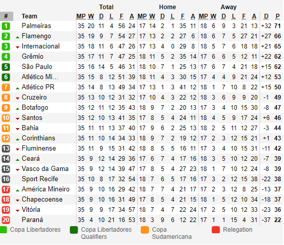
Task: Open the São Paulo team link
Action: [37, 66]
